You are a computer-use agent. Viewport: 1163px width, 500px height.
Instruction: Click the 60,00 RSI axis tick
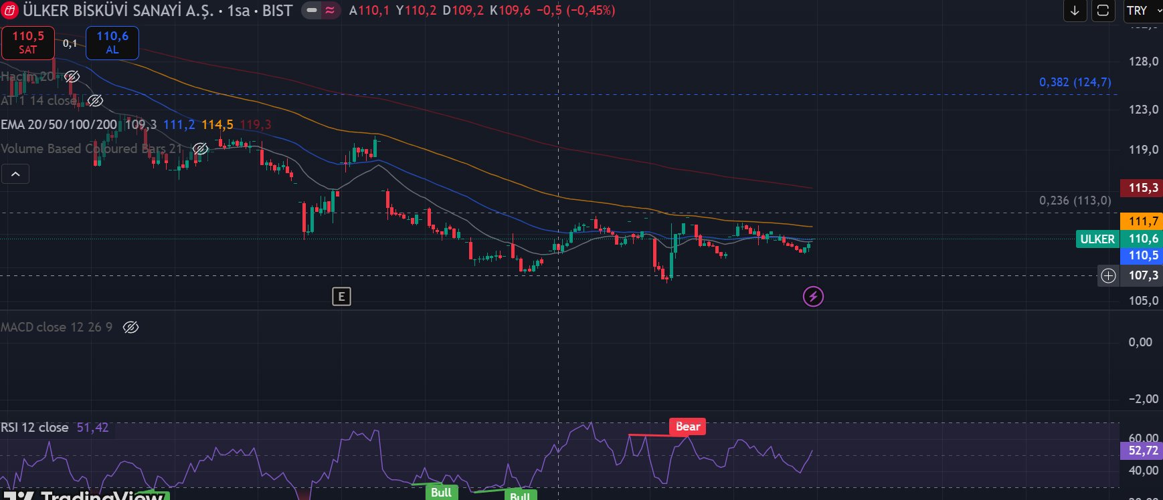point(1144,438)
